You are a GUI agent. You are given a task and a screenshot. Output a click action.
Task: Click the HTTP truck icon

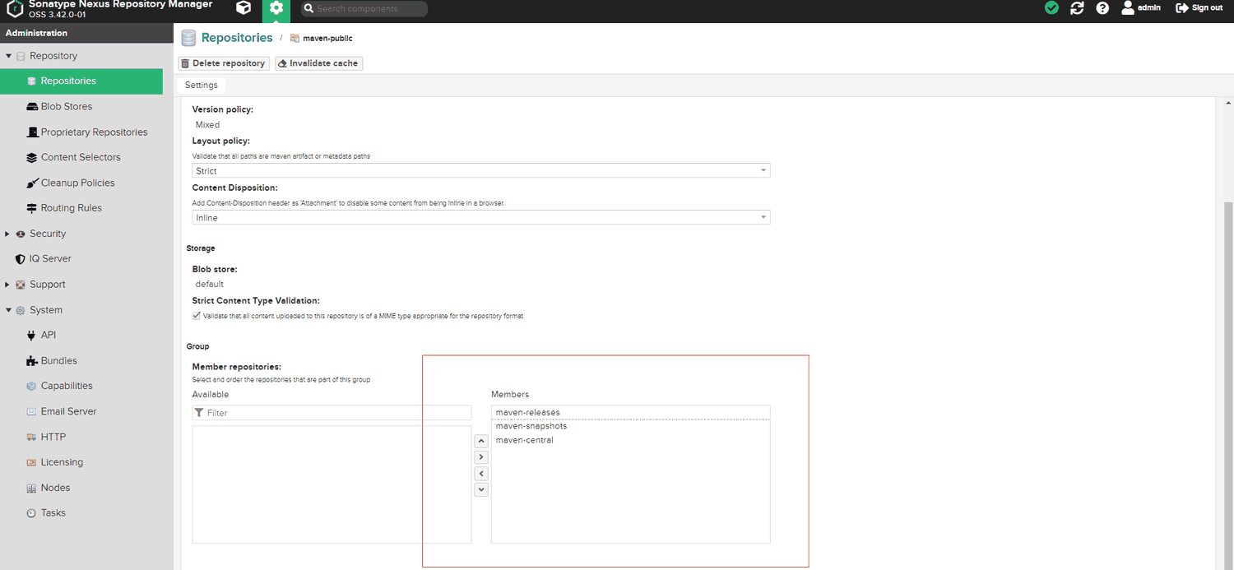click(x=32, y=438)
